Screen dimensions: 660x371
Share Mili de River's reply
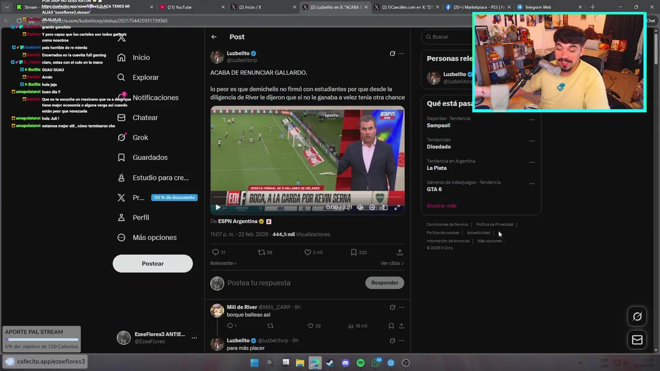(401, 326)
